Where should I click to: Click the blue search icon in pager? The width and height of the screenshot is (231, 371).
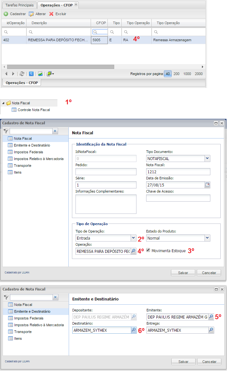pyautogui.click(x=31, y=74)
